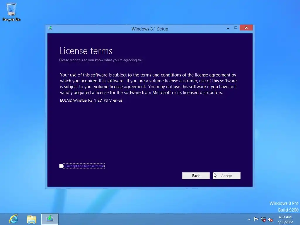The height and width of the screenshot is (225, 300).
Task: Click the Accept button
Action: (226, 176)
